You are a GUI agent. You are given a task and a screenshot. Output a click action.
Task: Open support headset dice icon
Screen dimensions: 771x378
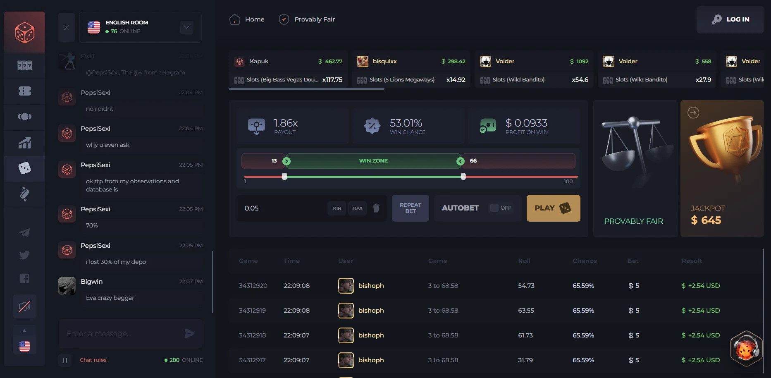point(746,349)
